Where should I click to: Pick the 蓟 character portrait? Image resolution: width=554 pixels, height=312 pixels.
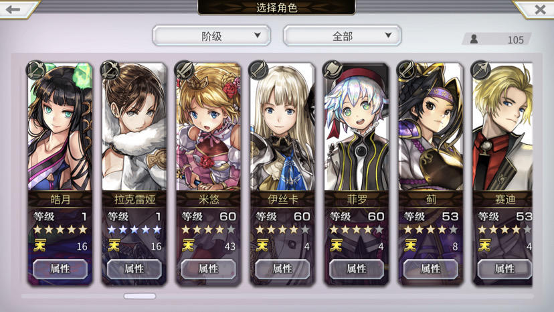(431, 127)
